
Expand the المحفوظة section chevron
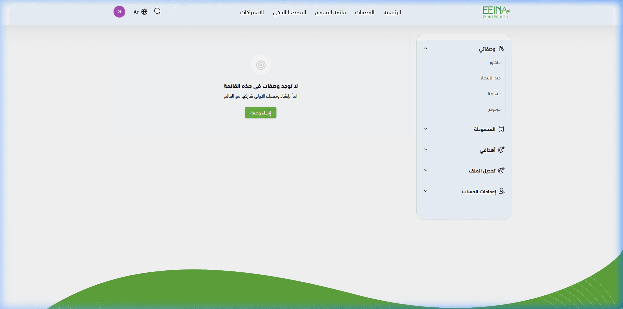426,129
